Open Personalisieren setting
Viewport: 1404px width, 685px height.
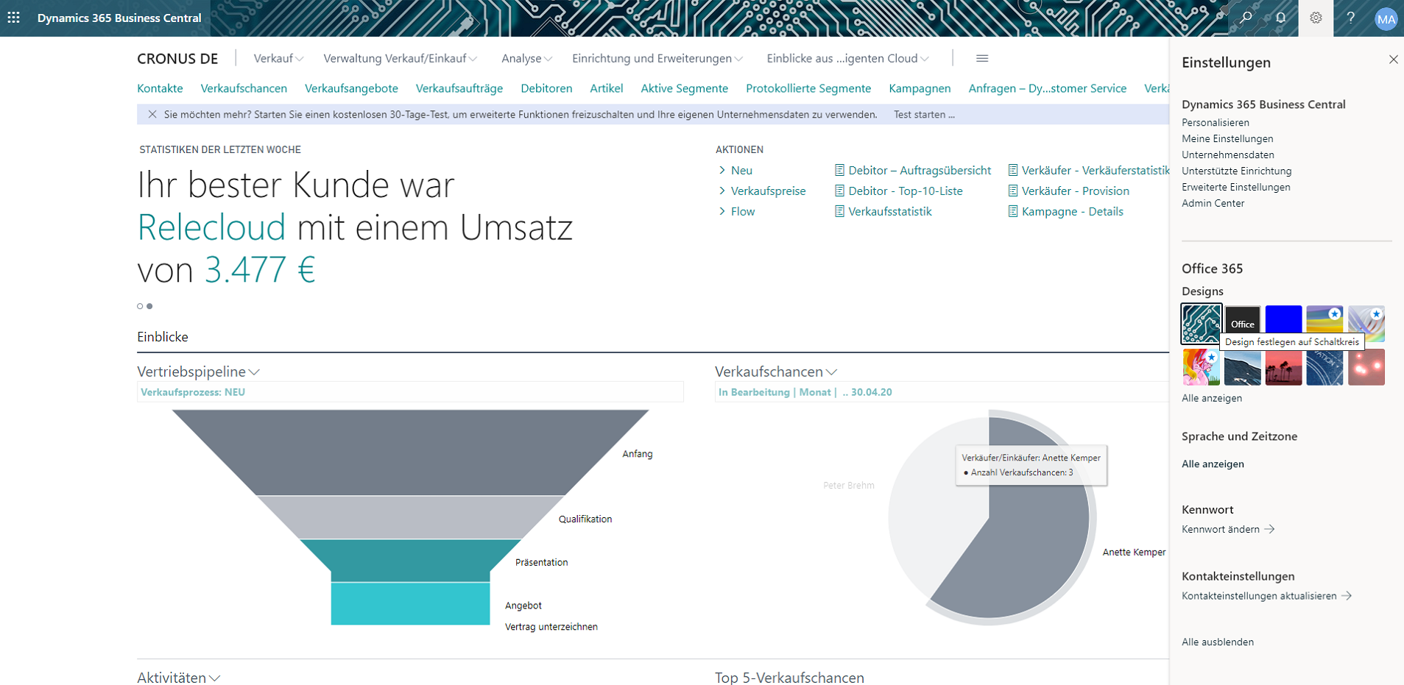click(x=1216, y=122)
